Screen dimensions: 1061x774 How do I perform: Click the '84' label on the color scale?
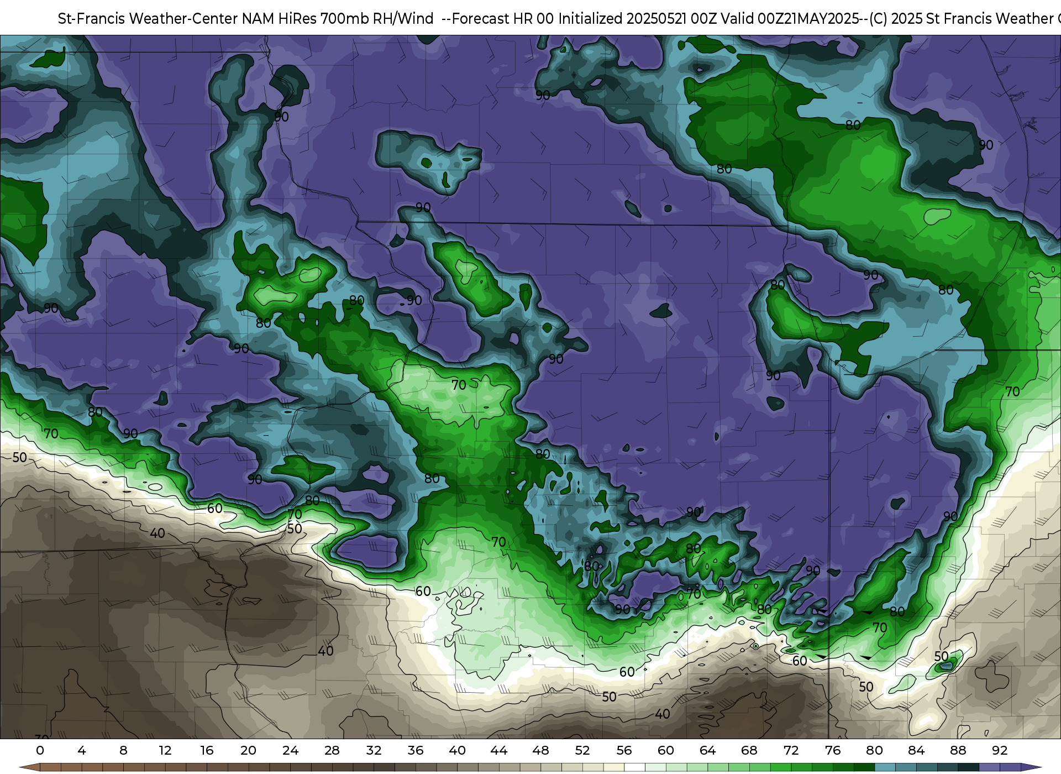(916, 750)
